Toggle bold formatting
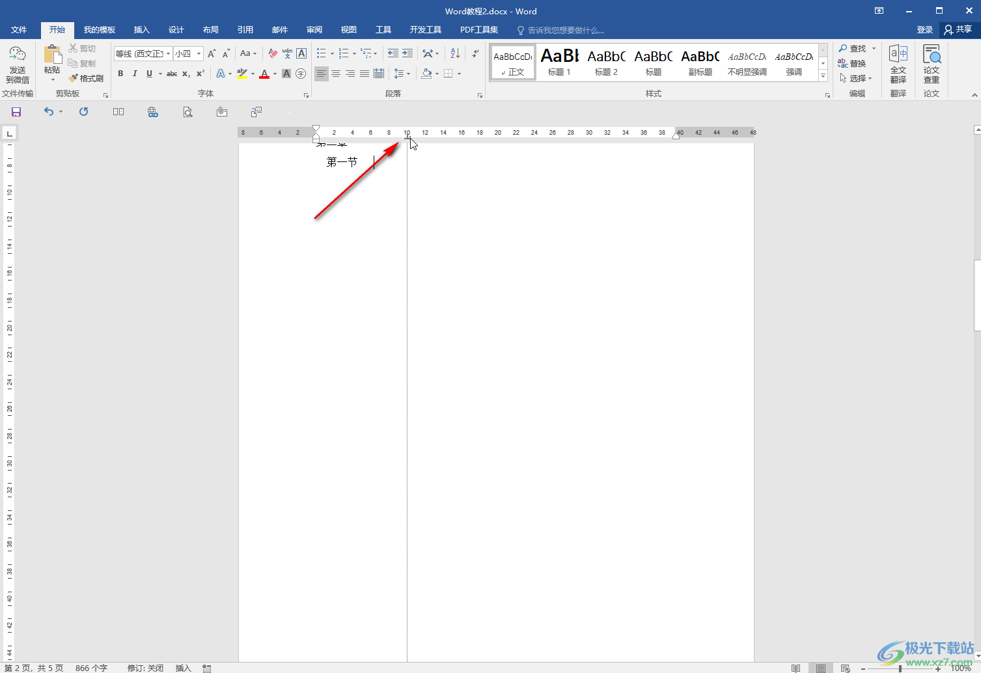Viewport: 981px width, 673px height. 120,74
